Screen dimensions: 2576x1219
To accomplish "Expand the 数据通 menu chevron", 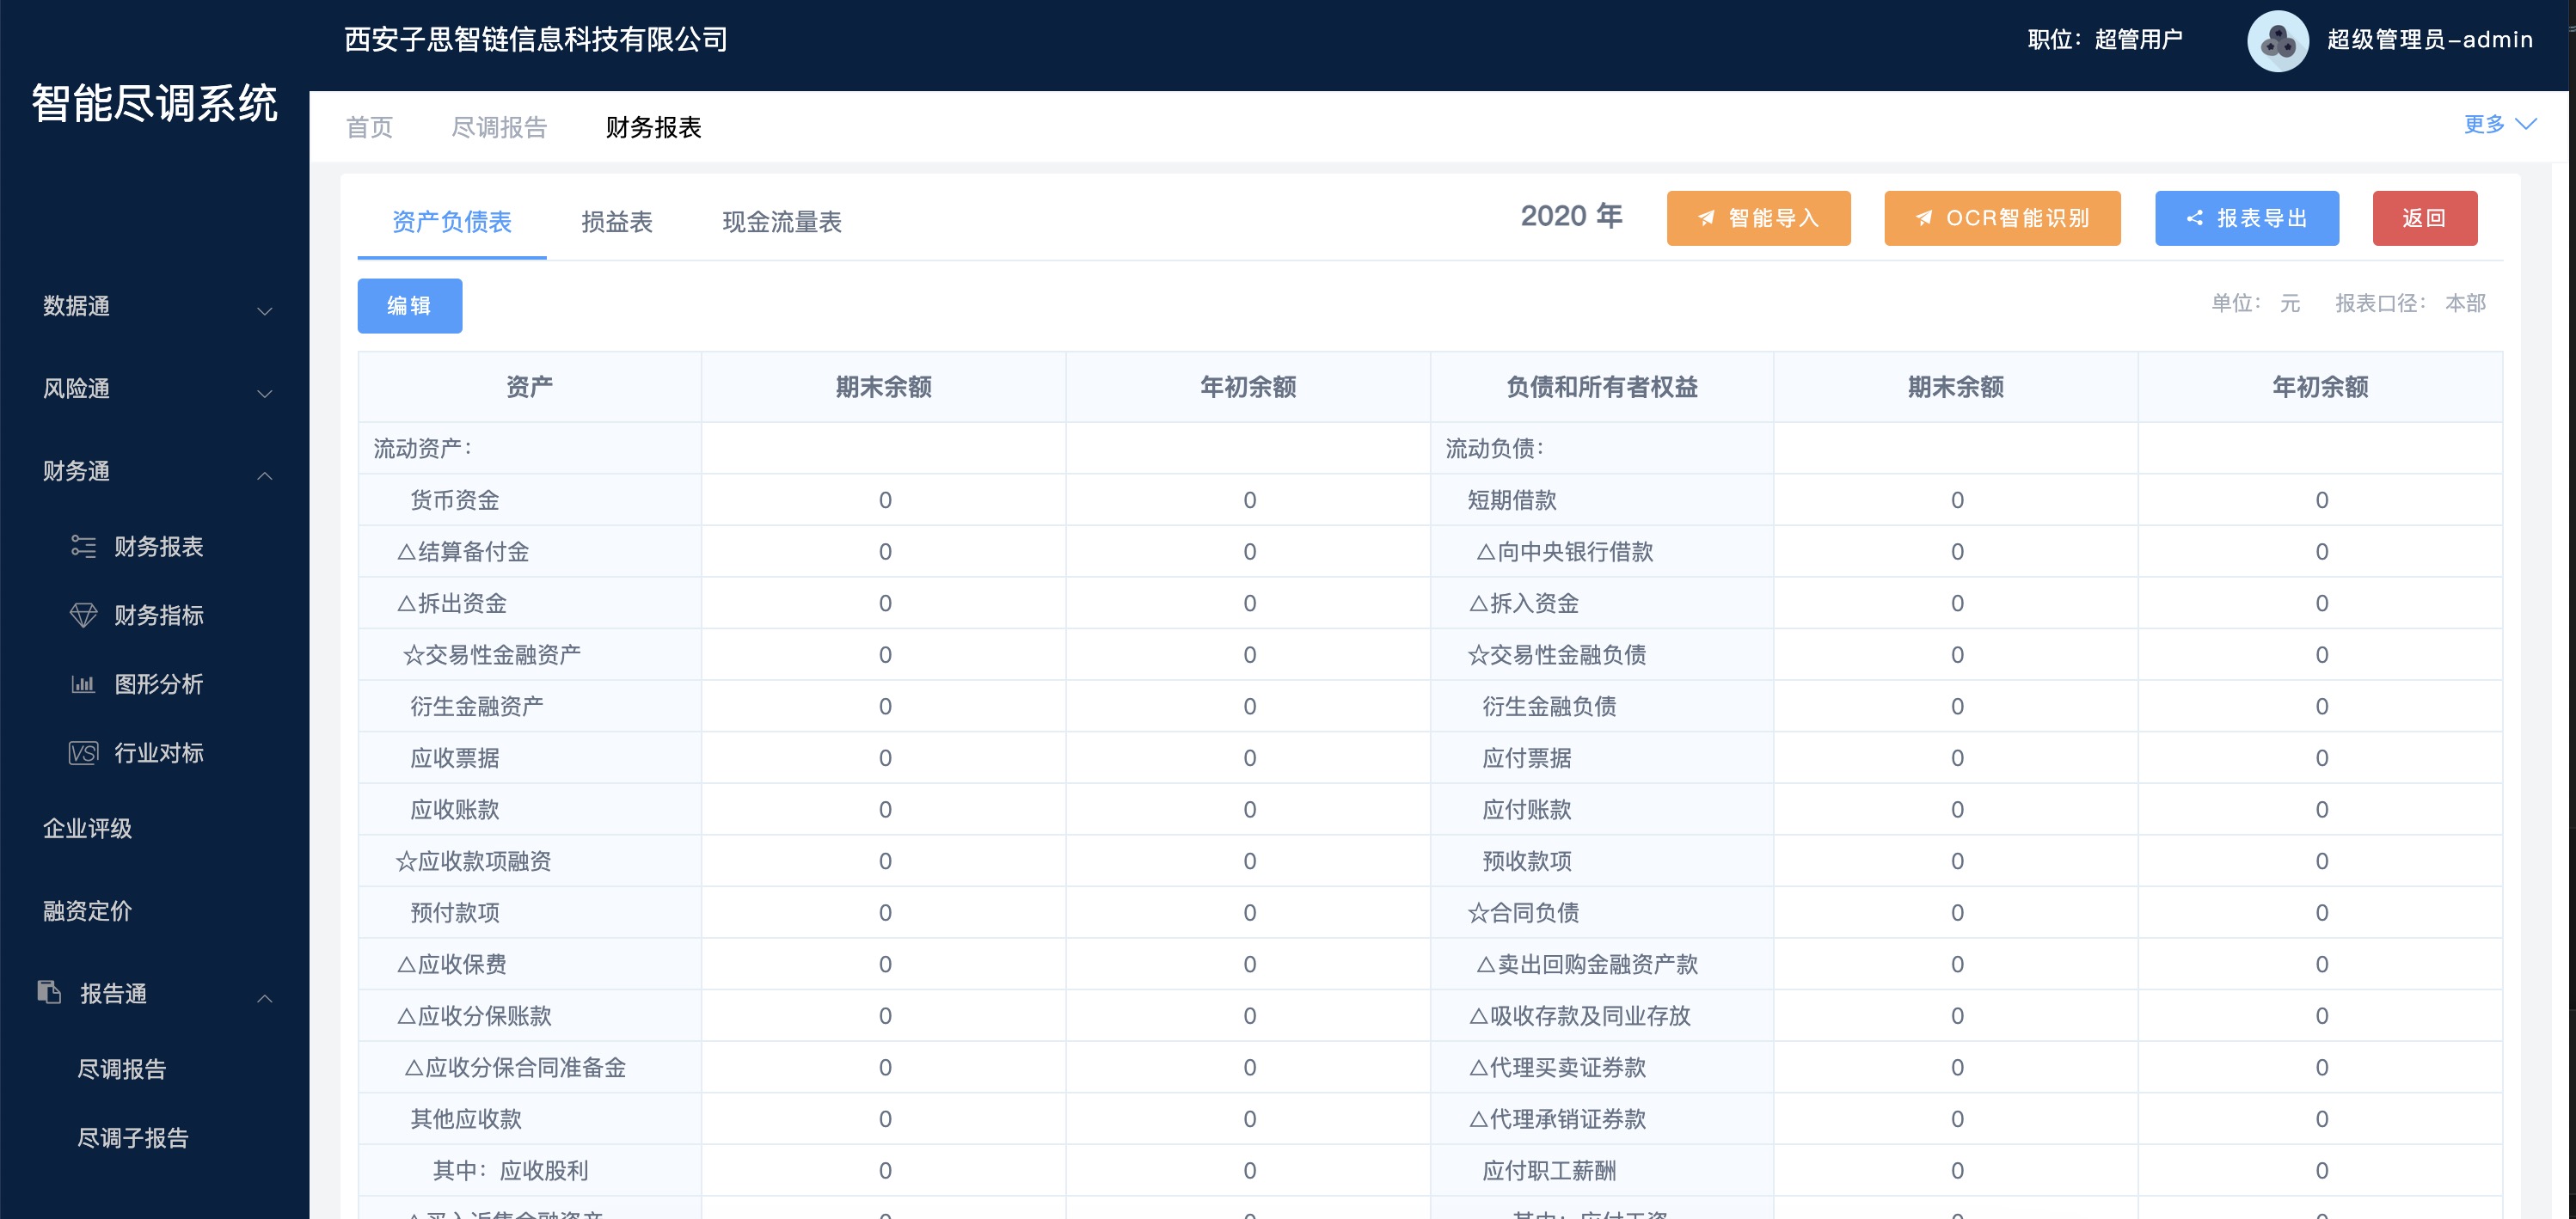I will (265, 311).
